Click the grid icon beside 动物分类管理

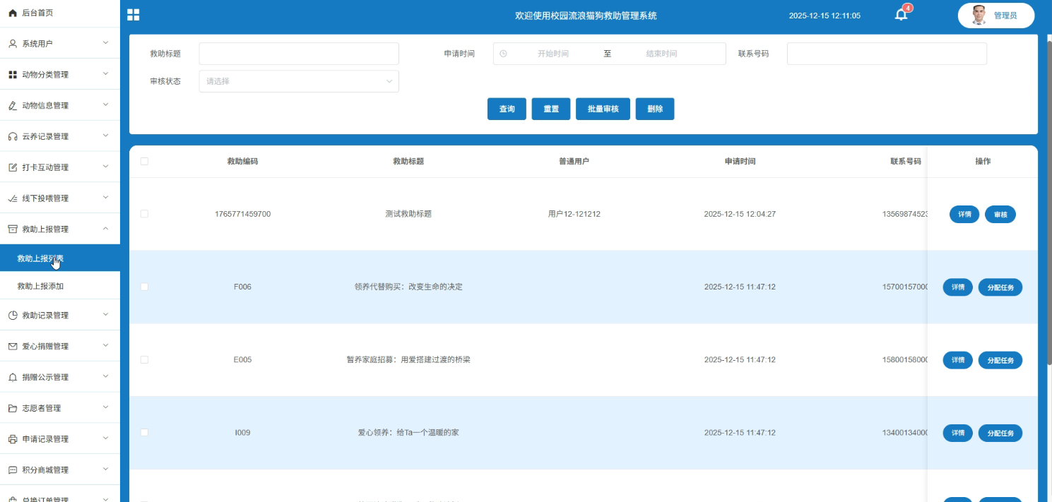point(12,75)
